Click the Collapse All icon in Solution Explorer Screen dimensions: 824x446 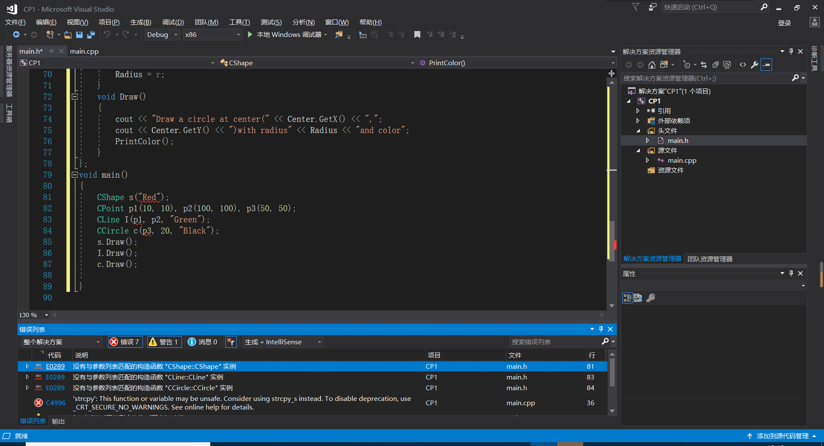click(x=715, y=65)
